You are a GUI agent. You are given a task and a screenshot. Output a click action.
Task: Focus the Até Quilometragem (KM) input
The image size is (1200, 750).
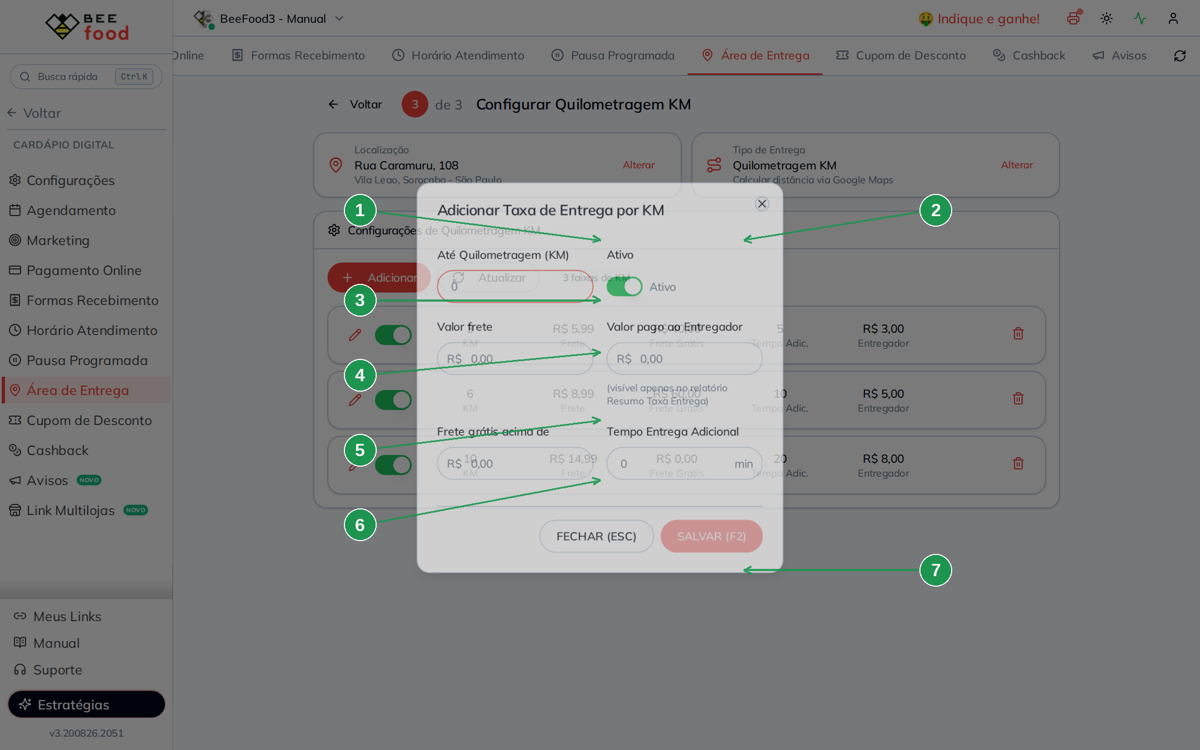(515, 287)
